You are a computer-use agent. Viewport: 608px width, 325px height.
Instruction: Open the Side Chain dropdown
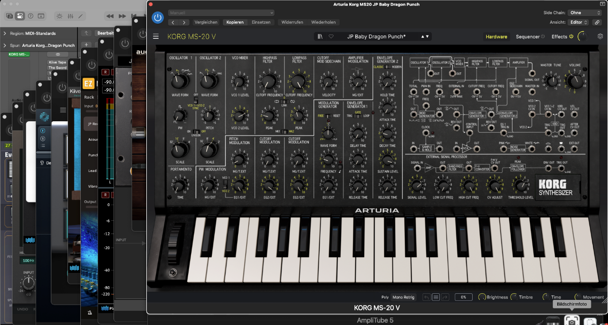pos(585,13)
